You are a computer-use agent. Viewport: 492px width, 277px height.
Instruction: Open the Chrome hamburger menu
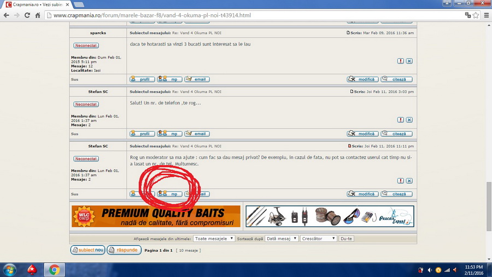click(487, 15)
